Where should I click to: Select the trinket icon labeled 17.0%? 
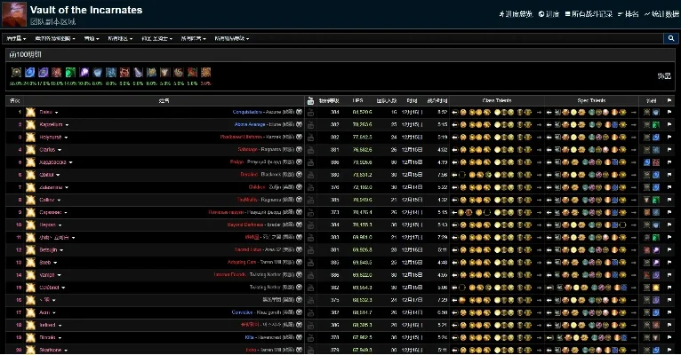point(44,72)
